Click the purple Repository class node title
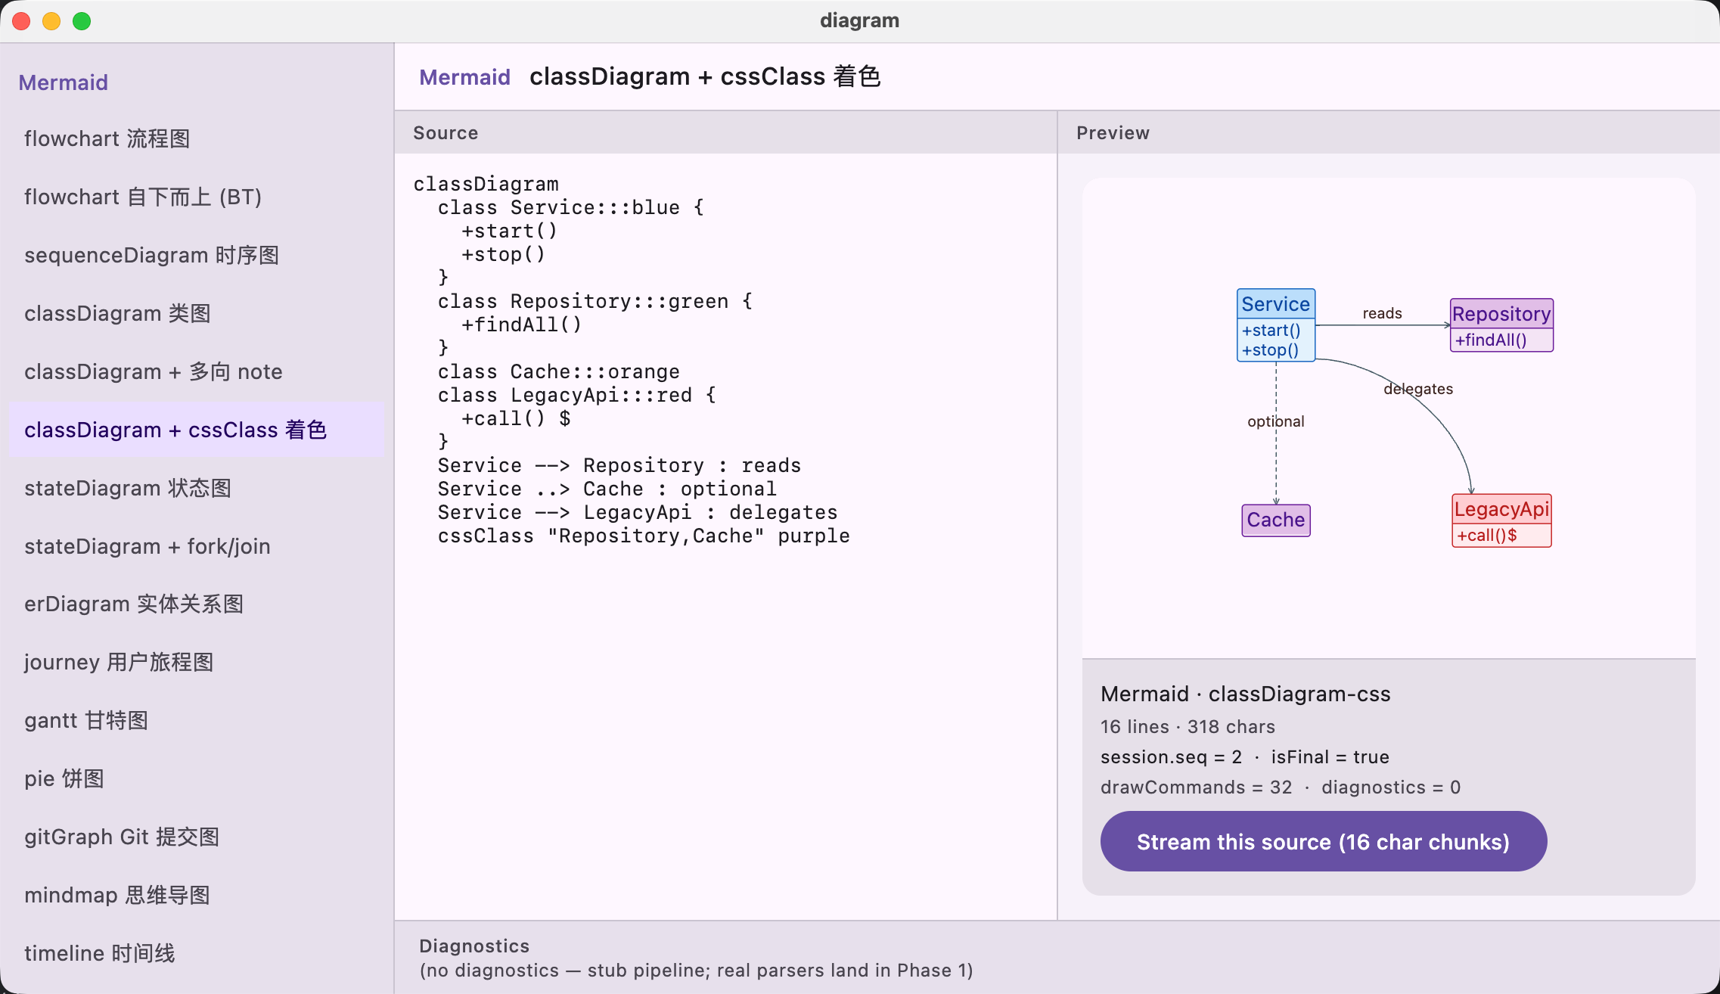This screenshot has height=994, width=1720. coord(1501,314)
